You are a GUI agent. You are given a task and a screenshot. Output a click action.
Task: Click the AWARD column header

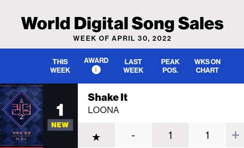pyautogui.click(x=96, y=60)
